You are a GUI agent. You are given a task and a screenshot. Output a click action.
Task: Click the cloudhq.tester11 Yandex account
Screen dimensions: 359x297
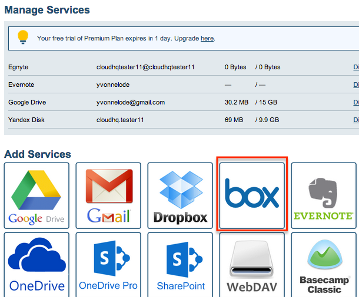pyautogui.click(x=121, y=120)
